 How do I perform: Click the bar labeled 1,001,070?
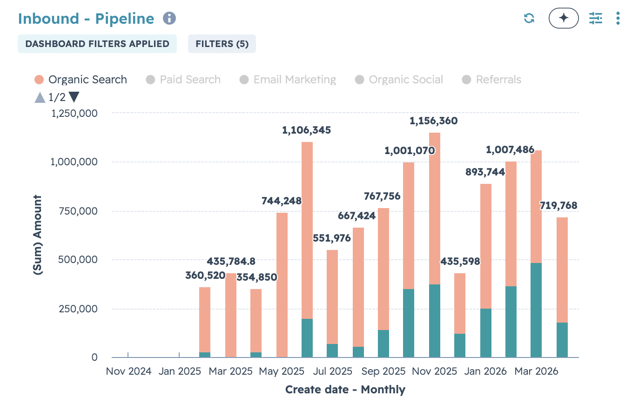tap(409, 260)
